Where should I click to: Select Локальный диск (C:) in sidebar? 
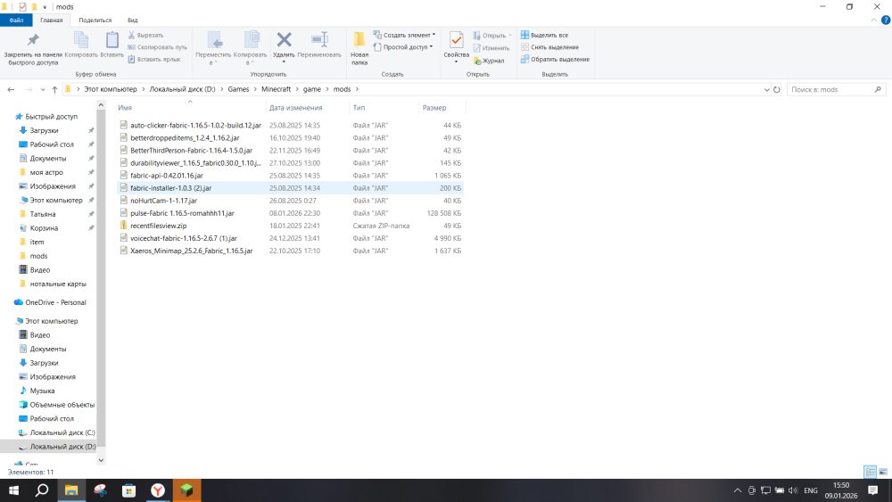click(x=62, y=432)
